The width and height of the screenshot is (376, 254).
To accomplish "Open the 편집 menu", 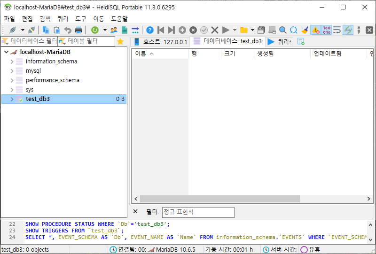I will pos(27,19).
